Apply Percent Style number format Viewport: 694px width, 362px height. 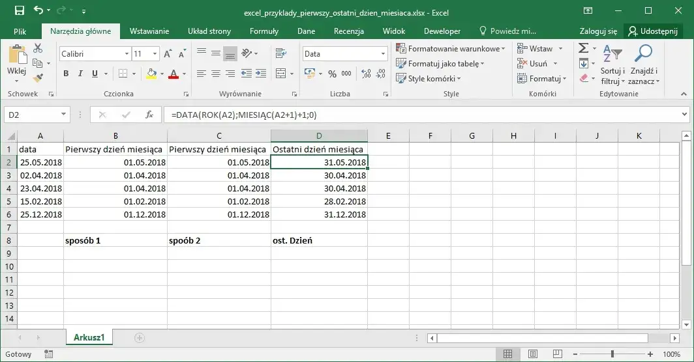(332, 74)
